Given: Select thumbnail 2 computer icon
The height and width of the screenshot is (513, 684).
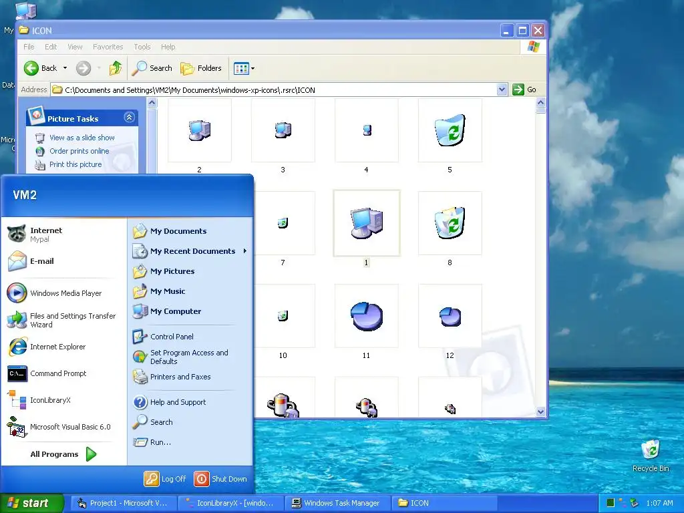Looking at the screenshot, I should click(x=199, y=130).
